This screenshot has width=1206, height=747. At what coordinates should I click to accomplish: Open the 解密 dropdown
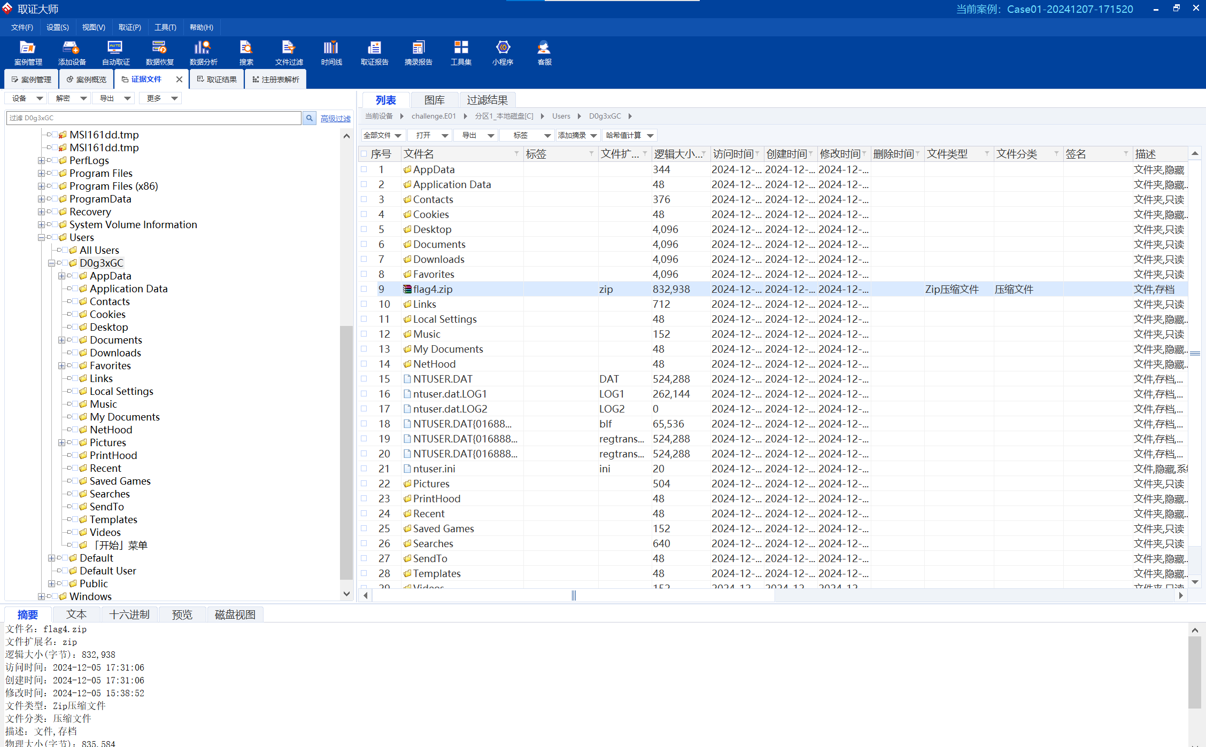pos(69,98)
